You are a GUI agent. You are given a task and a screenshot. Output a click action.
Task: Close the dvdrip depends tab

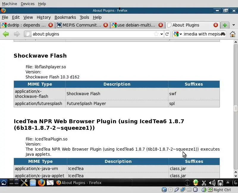pos(51,25)
